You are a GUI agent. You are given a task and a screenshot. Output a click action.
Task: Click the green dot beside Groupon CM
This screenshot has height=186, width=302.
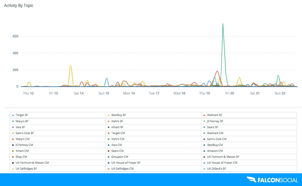(x=109, y=157)
